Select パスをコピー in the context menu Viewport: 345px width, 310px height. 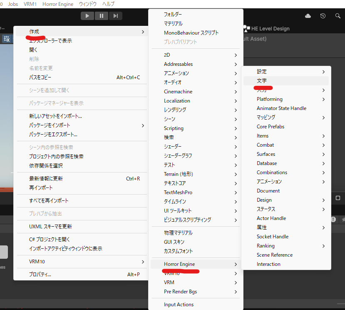pyautogui.click(x=82, y=77)
